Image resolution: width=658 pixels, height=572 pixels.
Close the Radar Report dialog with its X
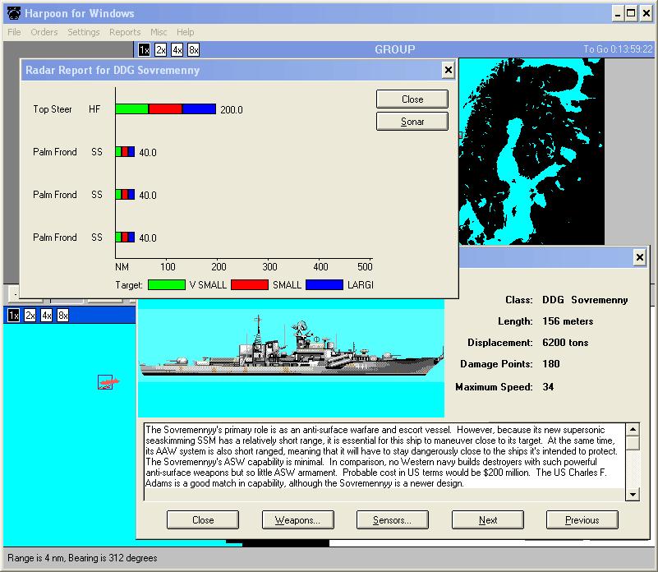[449, 70]
